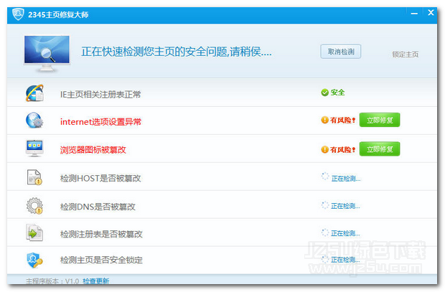Select the 检测HOST是否被篡改 text
The width and height of the screenshot is (445, 292).
[x=100, y=178]
